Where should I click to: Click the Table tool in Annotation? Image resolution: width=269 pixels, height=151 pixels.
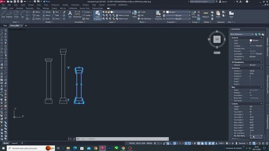pos(86,18)
